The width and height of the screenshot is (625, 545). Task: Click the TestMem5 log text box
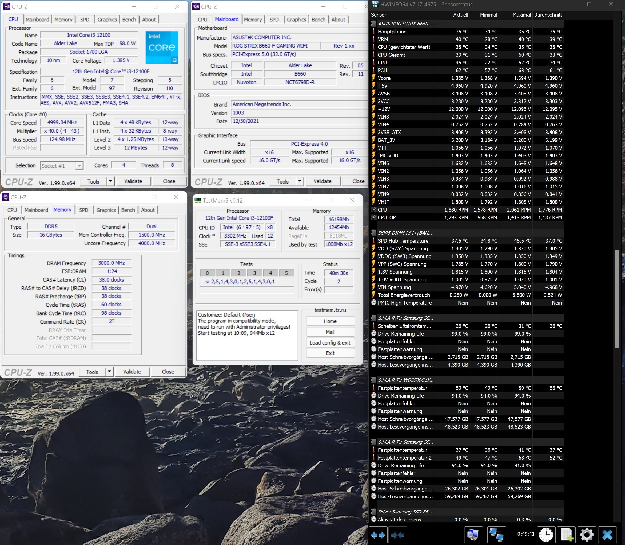(x=247, y=335)
